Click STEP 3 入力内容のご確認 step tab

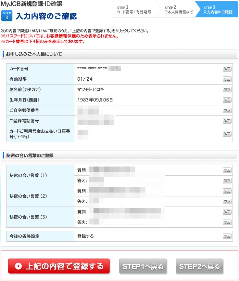point(218,9)
